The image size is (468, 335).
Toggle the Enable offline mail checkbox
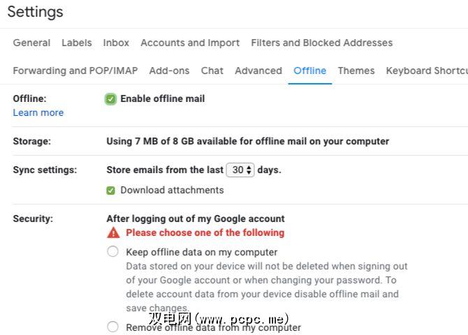point(111,99)
